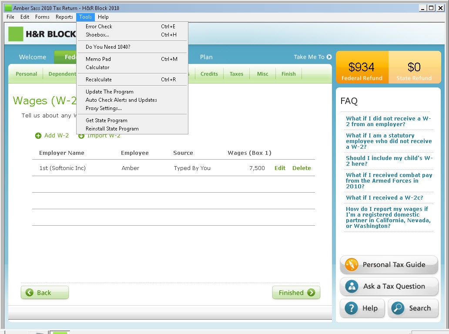The image size is (449, 334).
Task: Choose Update The Program menu entry
Action: [x=132, y=92]
